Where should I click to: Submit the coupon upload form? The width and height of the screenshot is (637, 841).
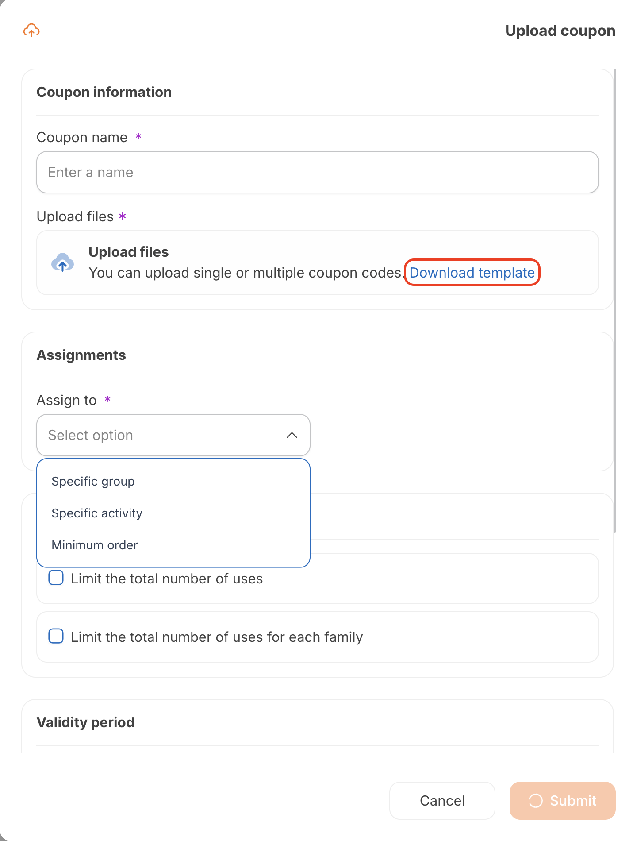pyautogui.click(x=562, y=801)
